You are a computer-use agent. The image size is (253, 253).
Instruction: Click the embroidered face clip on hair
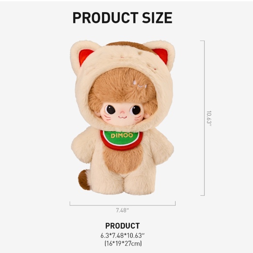coord(140,85)
